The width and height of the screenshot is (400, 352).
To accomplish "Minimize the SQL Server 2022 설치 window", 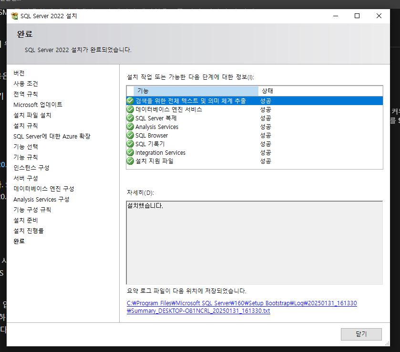I will (336, 16).
